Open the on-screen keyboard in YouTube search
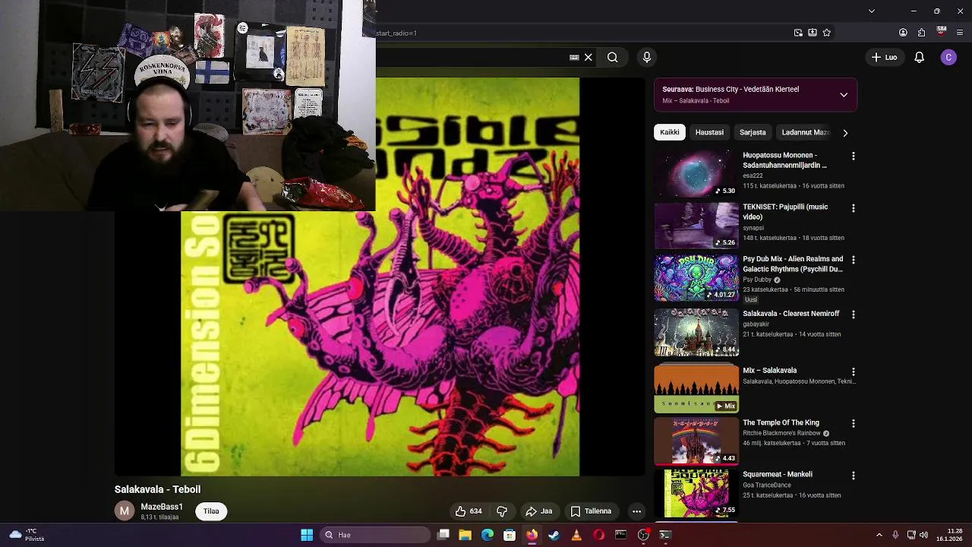Viewport: 972px width, 547px height. [574, 57]
